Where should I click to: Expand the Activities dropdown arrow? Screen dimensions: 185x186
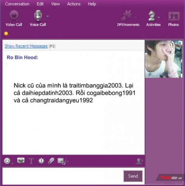pos(159,17)
